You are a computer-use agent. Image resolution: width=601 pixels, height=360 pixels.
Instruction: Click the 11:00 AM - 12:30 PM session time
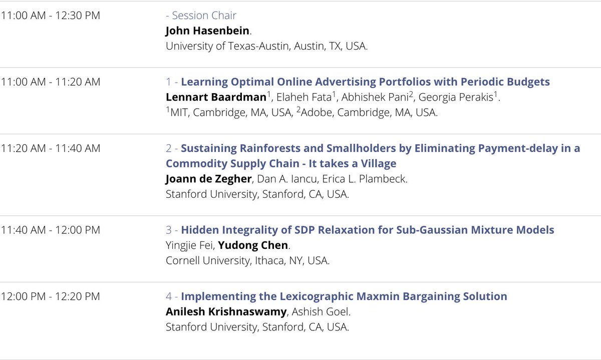coord(50,16)
